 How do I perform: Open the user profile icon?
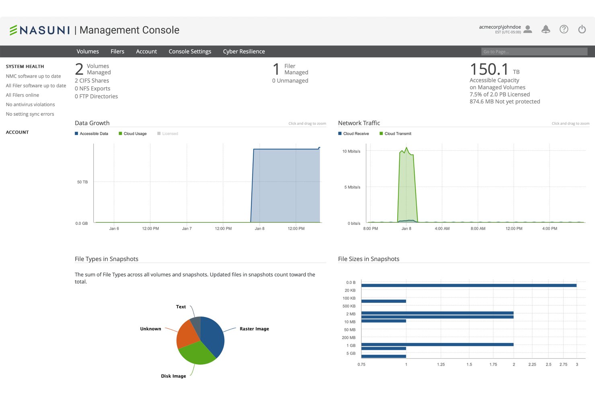tap(528, 29)
